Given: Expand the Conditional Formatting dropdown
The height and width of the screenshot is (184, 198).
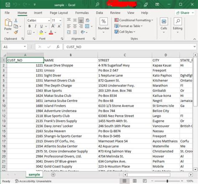Looking at the screenshot, I should point(152,20).
